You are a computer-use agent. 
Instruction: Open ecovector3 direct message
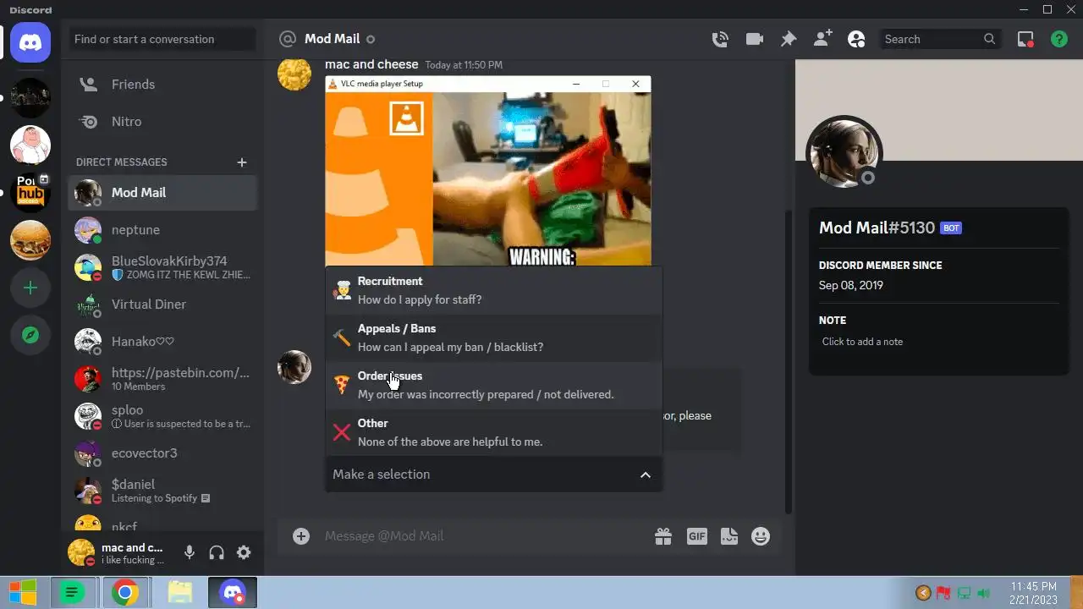click(162, 453)
